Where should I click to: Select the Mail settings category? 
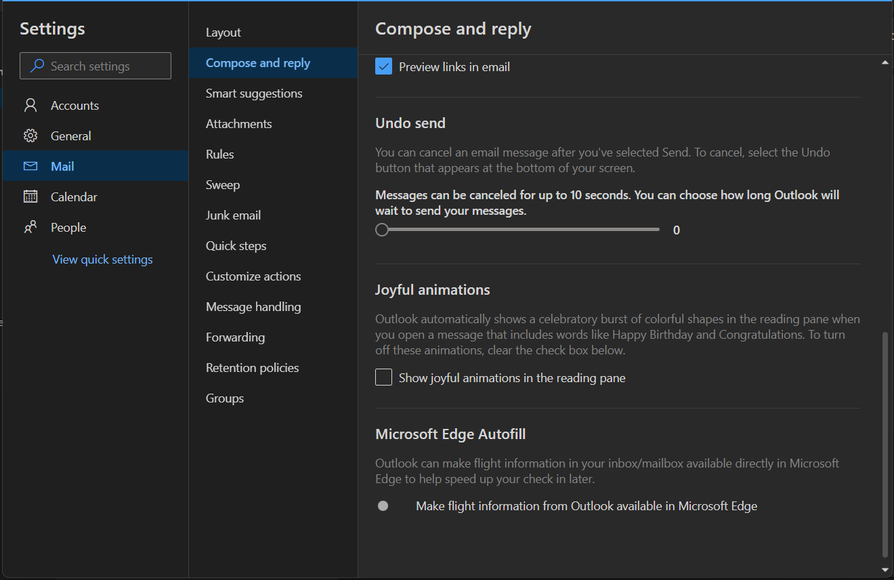[x=95, y=166]
